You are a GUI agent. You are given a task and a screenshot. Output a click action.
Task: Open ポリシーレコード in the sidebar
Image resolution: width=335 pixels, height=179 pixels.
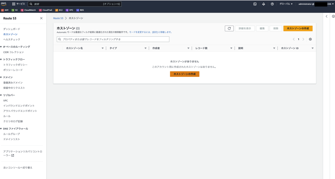click(13, 70)
